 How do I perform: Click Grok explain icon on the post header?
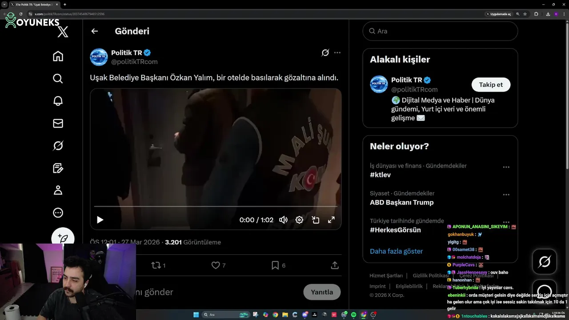point(325,53)
